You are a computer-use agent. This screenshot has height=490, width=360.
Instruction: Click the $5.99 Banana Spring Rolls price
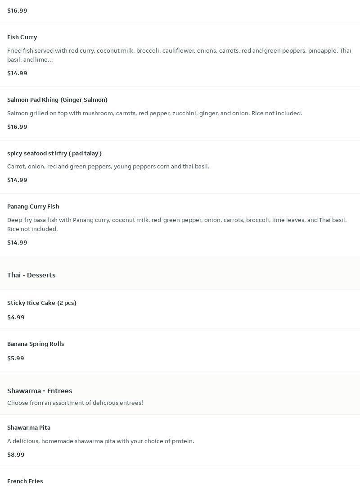[x=16, y=358]
